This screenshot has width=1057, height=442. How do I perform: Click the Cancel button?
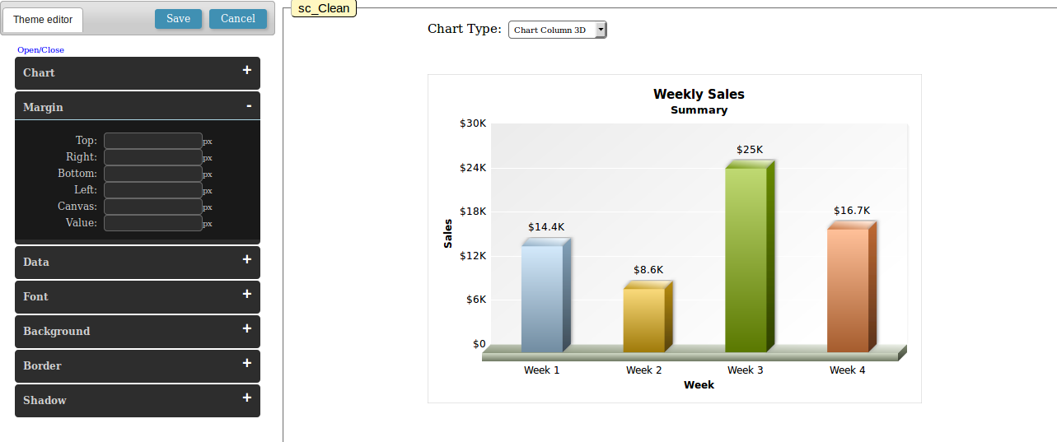(x=238, y=19)
